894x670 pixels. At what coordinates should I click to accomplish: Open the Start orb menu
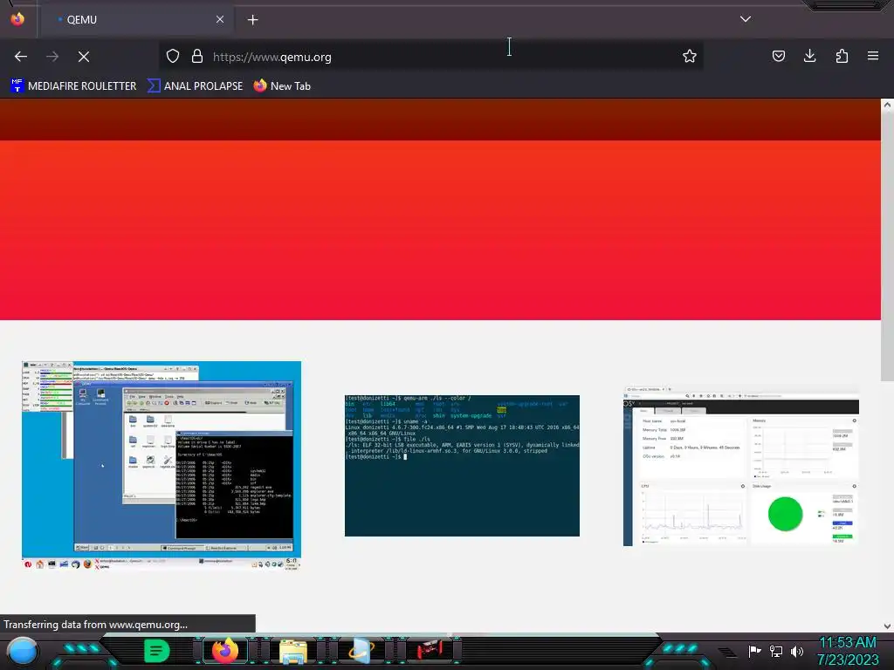click(x=23, y=651)
